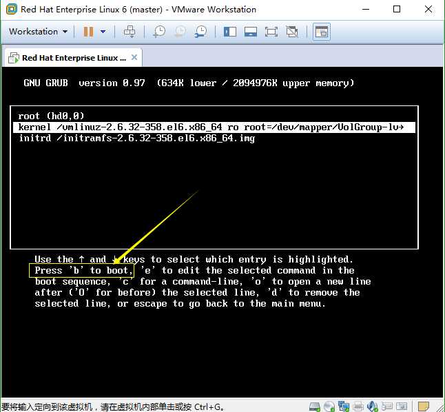
Task: Open the Workstation menu
Action: 39,31
